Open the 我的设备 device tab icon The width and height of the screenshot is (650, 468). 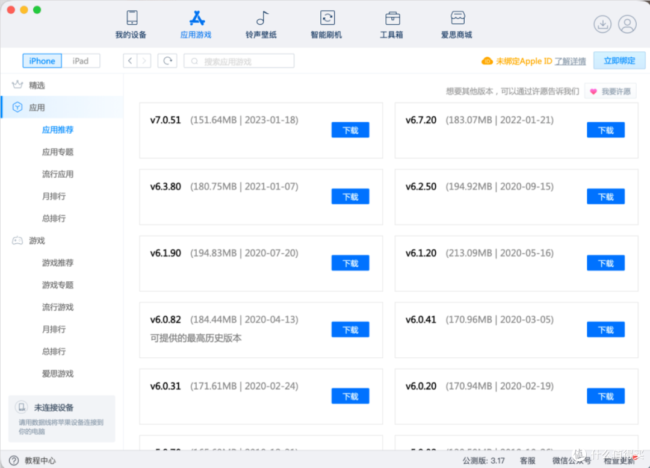tap(132, 18)
